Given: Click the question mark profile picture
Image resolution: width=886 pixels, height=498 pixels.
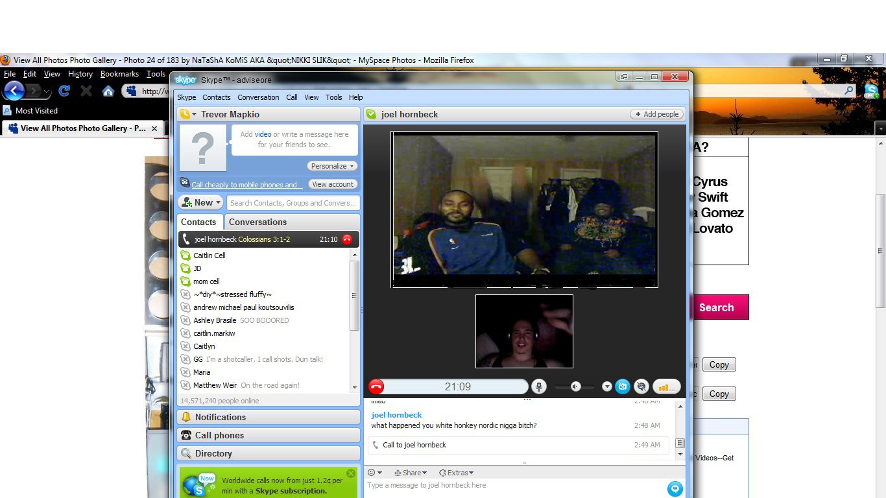Looking at the screenshot, I should (x=203, y=148).
